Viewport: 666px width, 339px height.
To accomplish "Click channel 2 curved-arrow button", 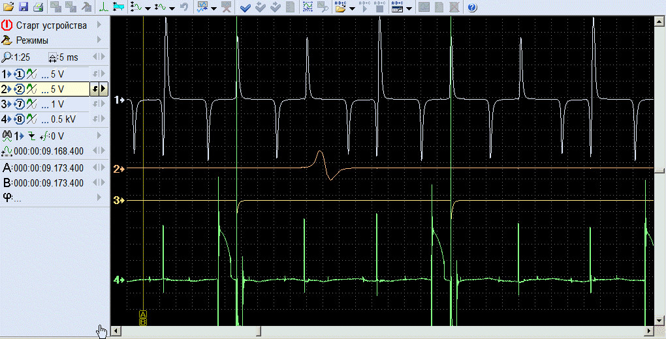I will (95, 89).
